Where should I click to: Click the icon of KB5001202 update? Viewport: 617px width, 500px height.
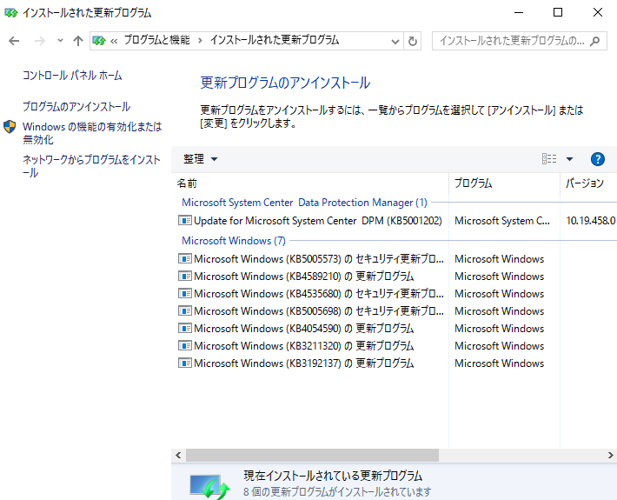184,220
